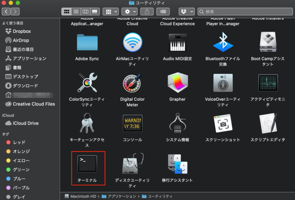Click the Edit Tags toolbar button
The image size is (295, 200).
[x=163, y=12]
